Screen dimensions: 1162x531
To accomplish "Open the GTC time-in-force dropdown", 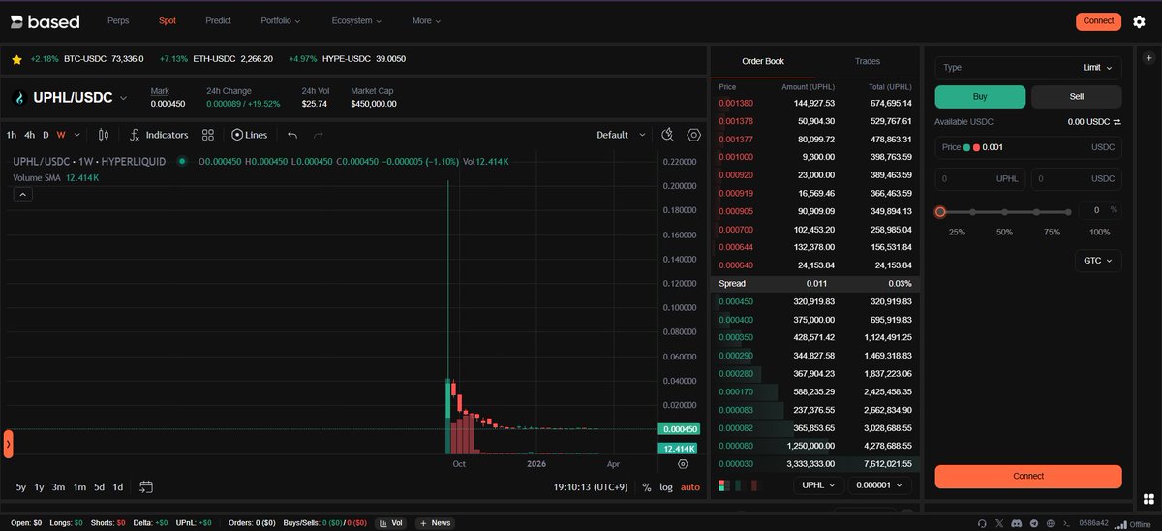I will [1098, 260].
